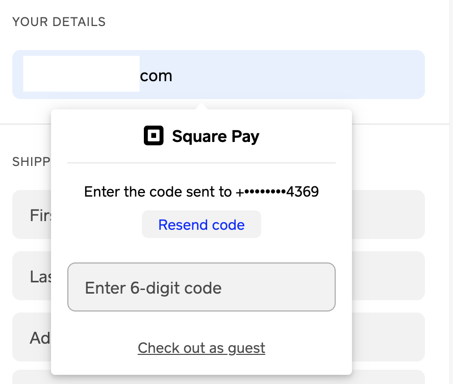453x384 pixels.
Task: Click the white redacted box in email field
Action: [81, 75]
